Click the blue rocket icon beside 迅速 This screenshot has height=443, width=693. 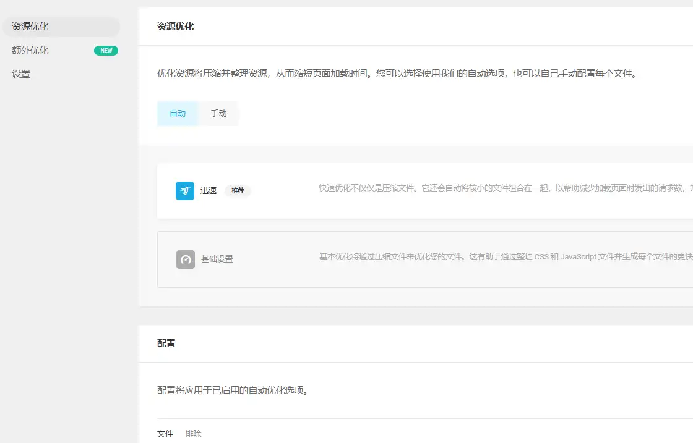(184, 191)
